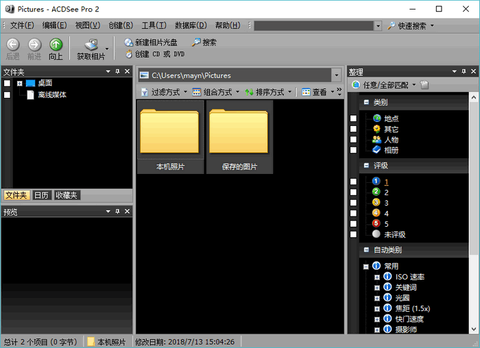The height and width of the screenshot is (348, 480).
Task: Tick the checkbox for rating 1
Action: point(353,182)
